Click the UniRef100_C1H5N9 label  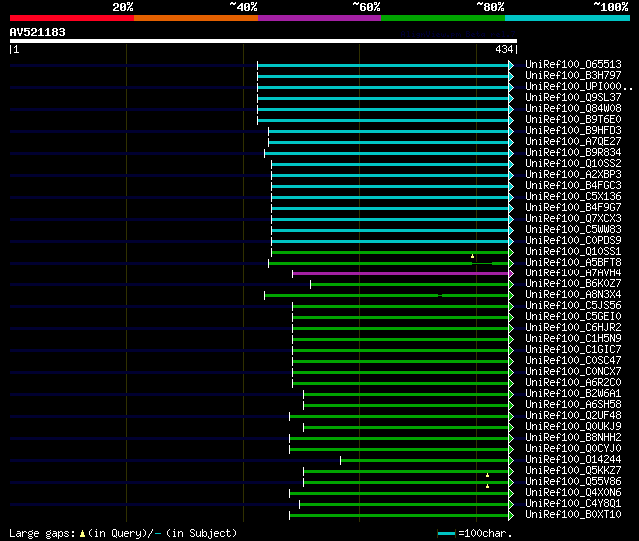point(573,339)
